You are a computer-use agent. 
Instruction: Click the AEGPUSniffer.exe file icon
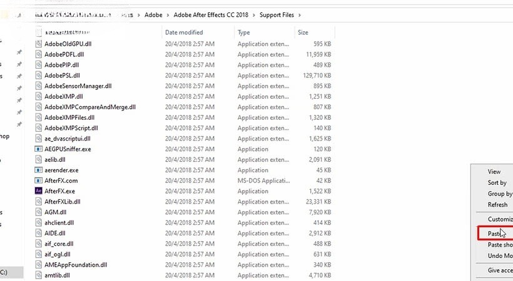pyautogui.click(x=39, y=149)
